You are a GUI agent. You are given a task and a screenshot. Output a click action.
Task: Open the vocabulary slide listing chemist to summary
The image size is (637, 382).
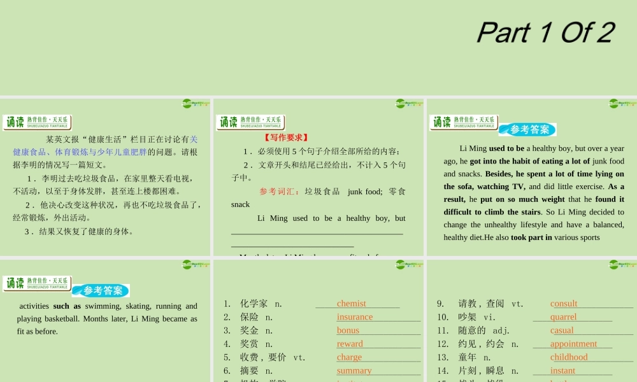(318, 321)
